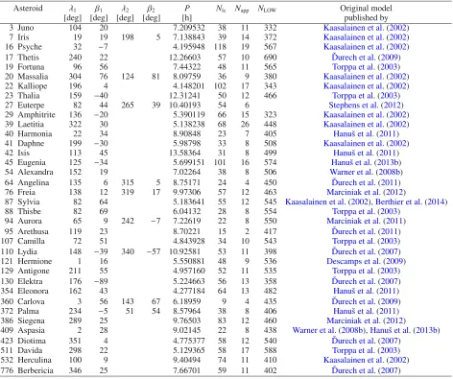
Task: Follow Ďurech et al. (2009) link for Thetis
Action: [366, 58]
